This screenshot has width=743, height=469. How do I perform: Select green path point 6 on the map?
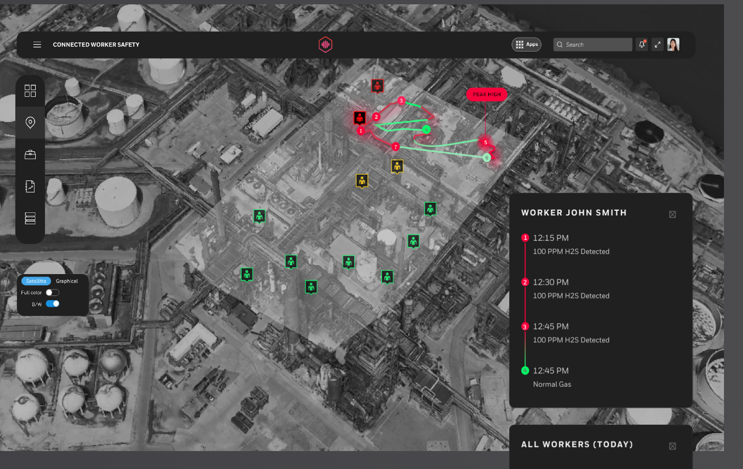point(487,157)
